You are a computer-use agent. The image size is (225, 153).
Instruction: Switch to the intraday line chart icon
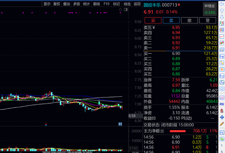click(x=222, y=36)
